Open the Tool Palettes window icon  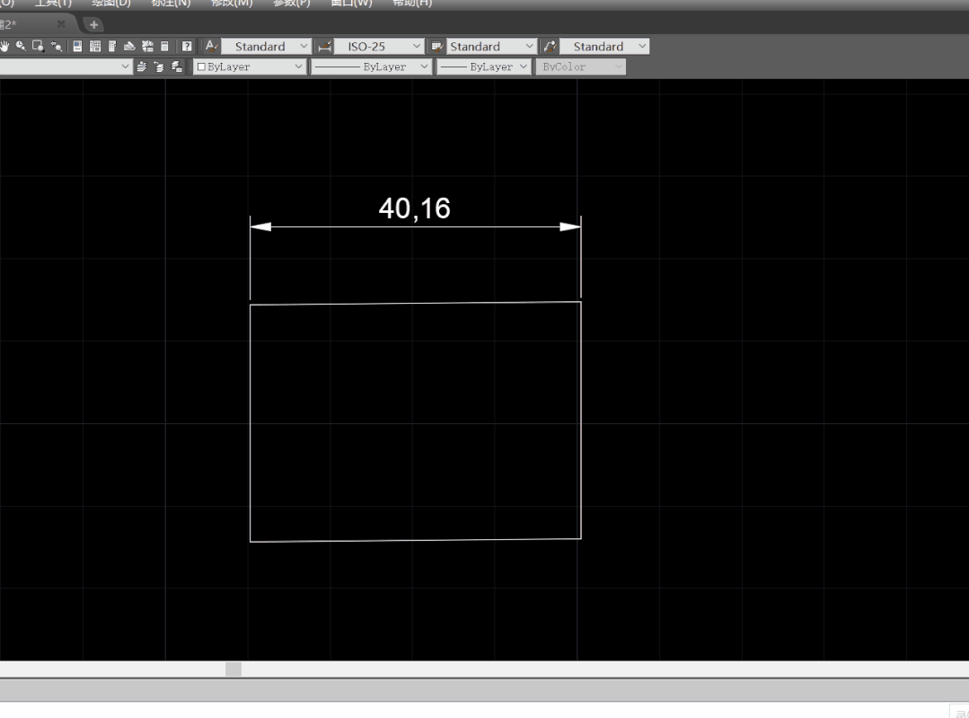click(x=112, y=47)
